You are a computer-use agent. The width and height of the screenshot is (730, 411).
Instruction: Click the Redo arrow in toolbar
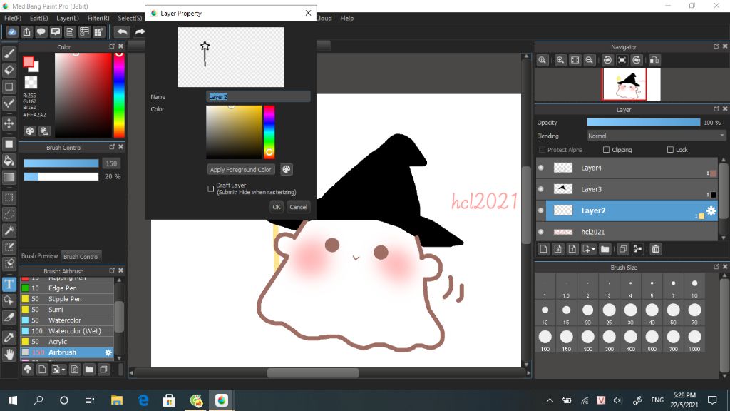pos(139,31)
